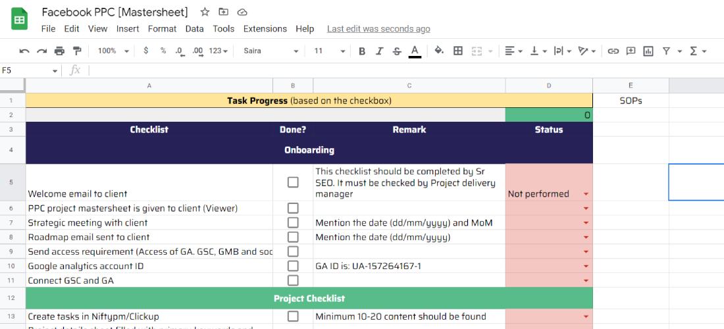
Task: Click into the formula bar
Action: coord(405,70)
